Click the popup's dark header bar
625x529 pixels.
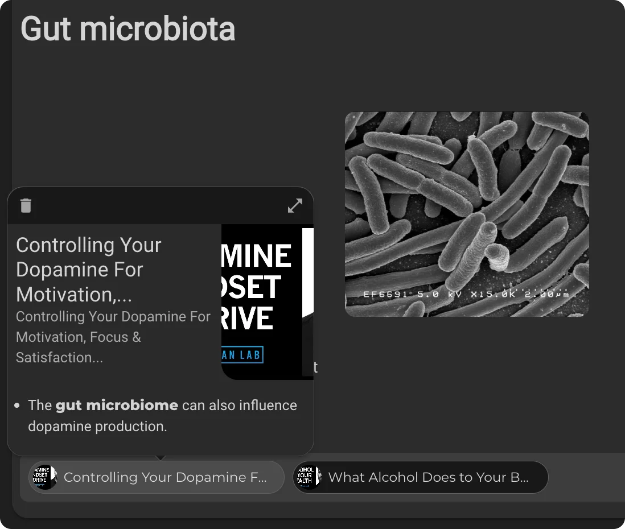point(159,205)
